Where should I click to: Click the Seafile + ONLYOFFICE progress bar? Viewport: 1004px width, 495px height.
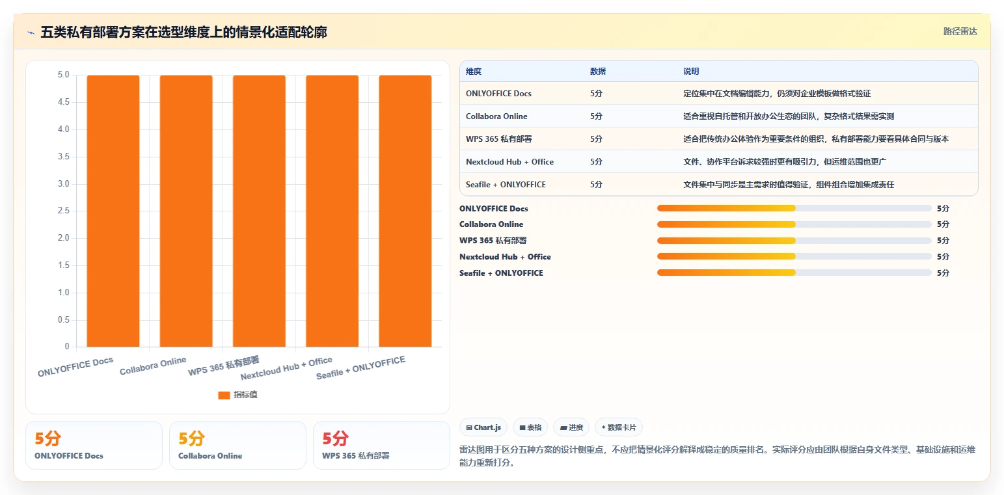click(794, 273)
